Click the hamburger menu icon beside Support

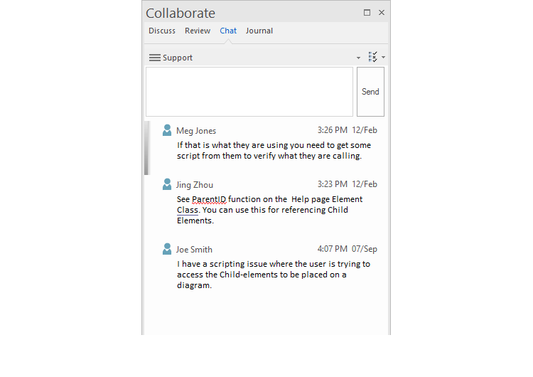click(x=154, y=58)
